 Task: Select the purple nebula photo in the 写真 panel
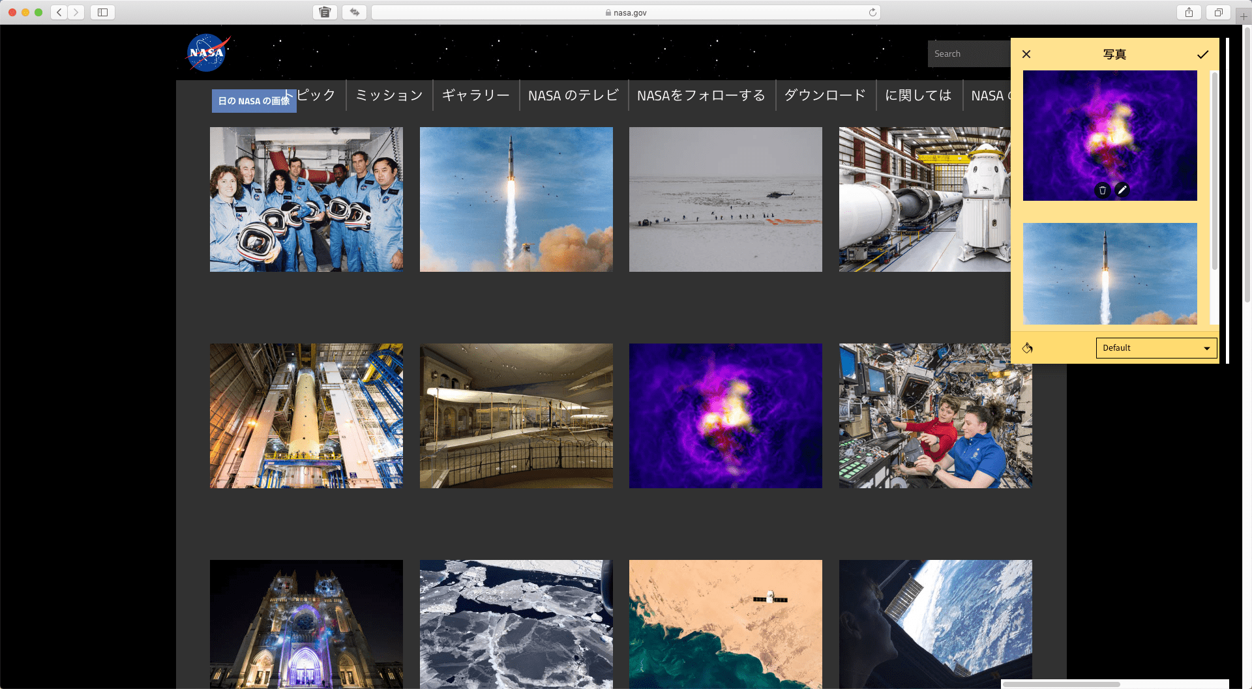(x=1110, y=136)
